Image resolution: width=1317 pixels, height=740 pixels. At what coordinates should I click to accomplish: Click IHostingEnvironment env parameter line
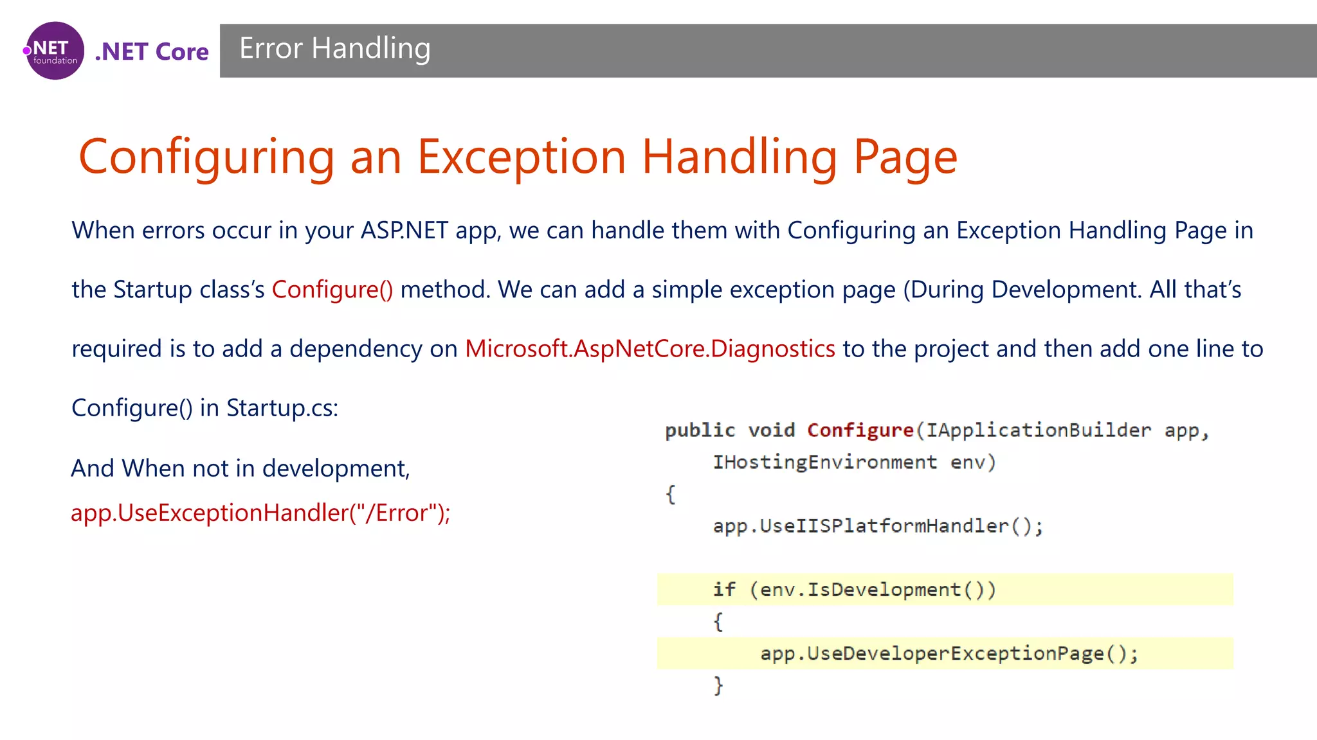[x=853, y=462]
